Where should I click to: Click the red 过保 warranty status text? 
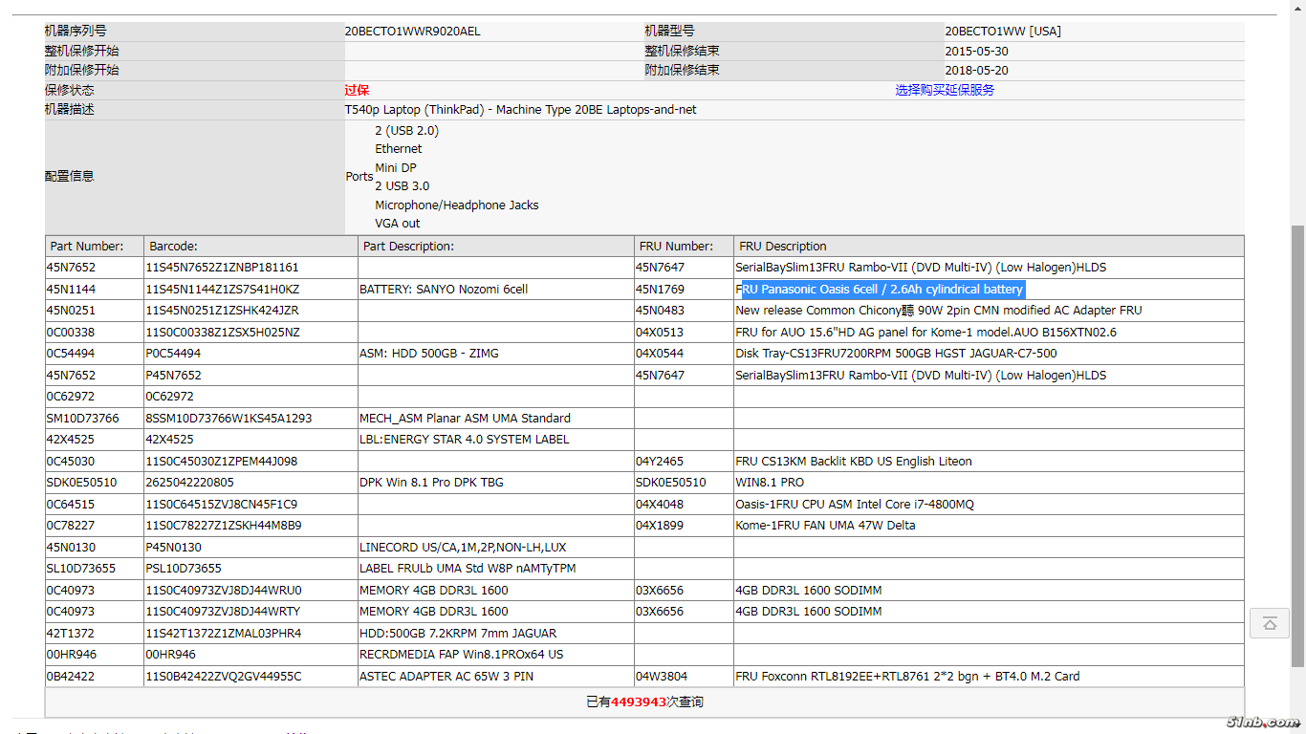point(357,90)
